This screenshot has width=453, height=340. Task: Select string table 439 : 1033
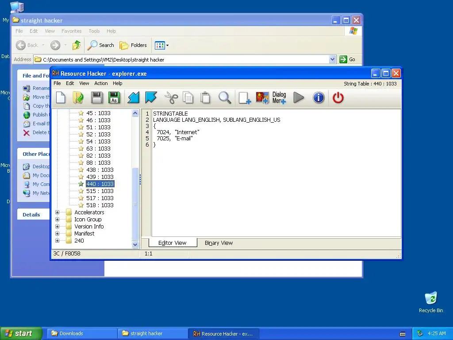click(x=100, y=177)
